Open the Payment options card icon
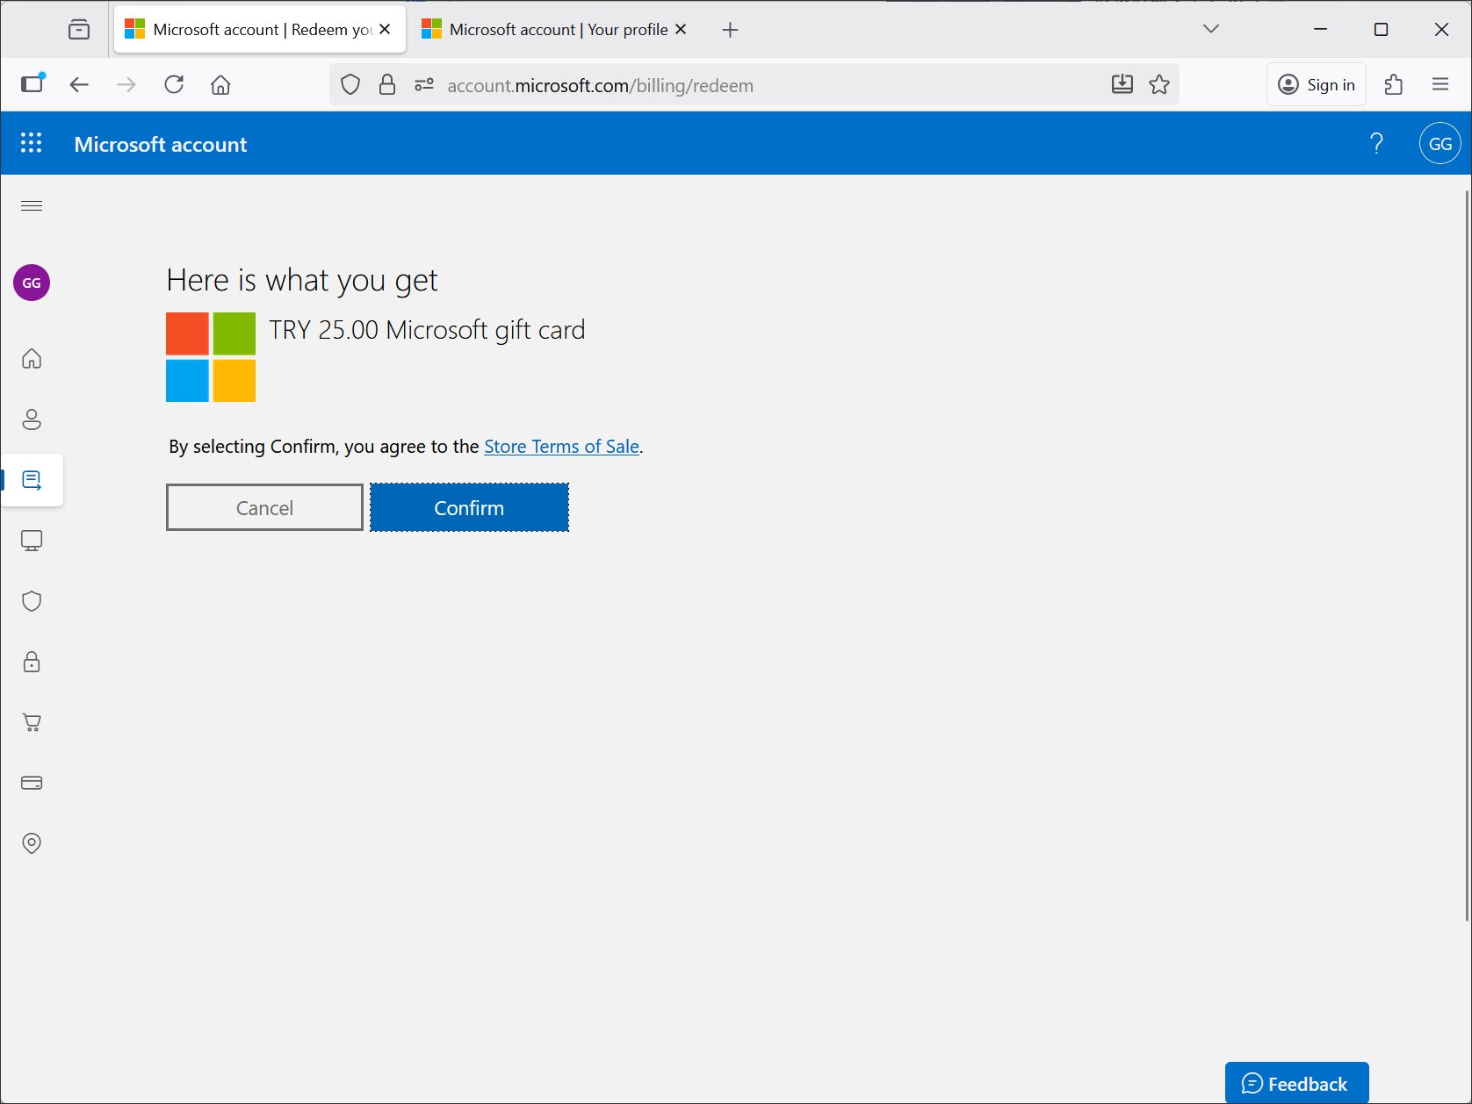Image resolution: width=1472 pixels, height=1104 pixels. pyautogui.click(x=32, y=783)
